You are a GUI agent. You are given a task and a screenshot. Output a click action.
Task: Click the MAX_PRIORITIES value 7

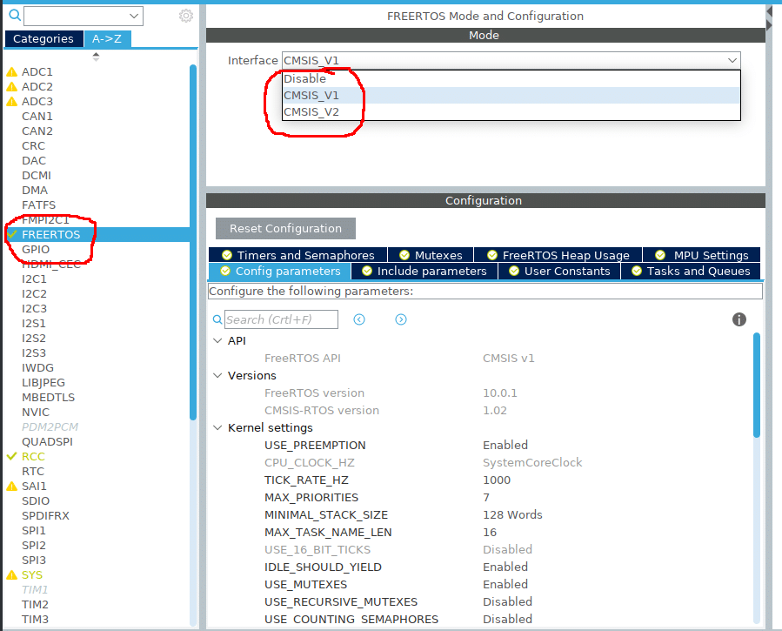[x=486, y=497]
